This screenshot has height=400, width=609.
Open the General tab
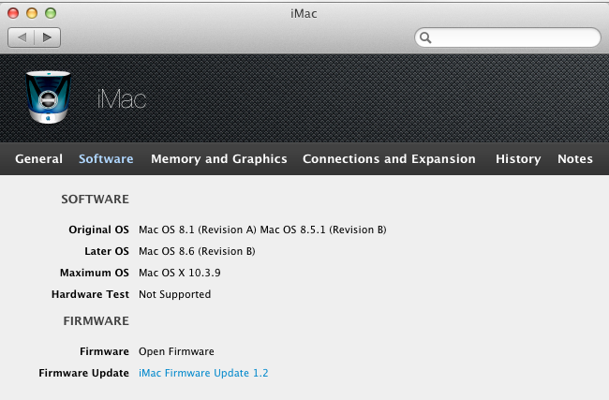click(39, 159)
